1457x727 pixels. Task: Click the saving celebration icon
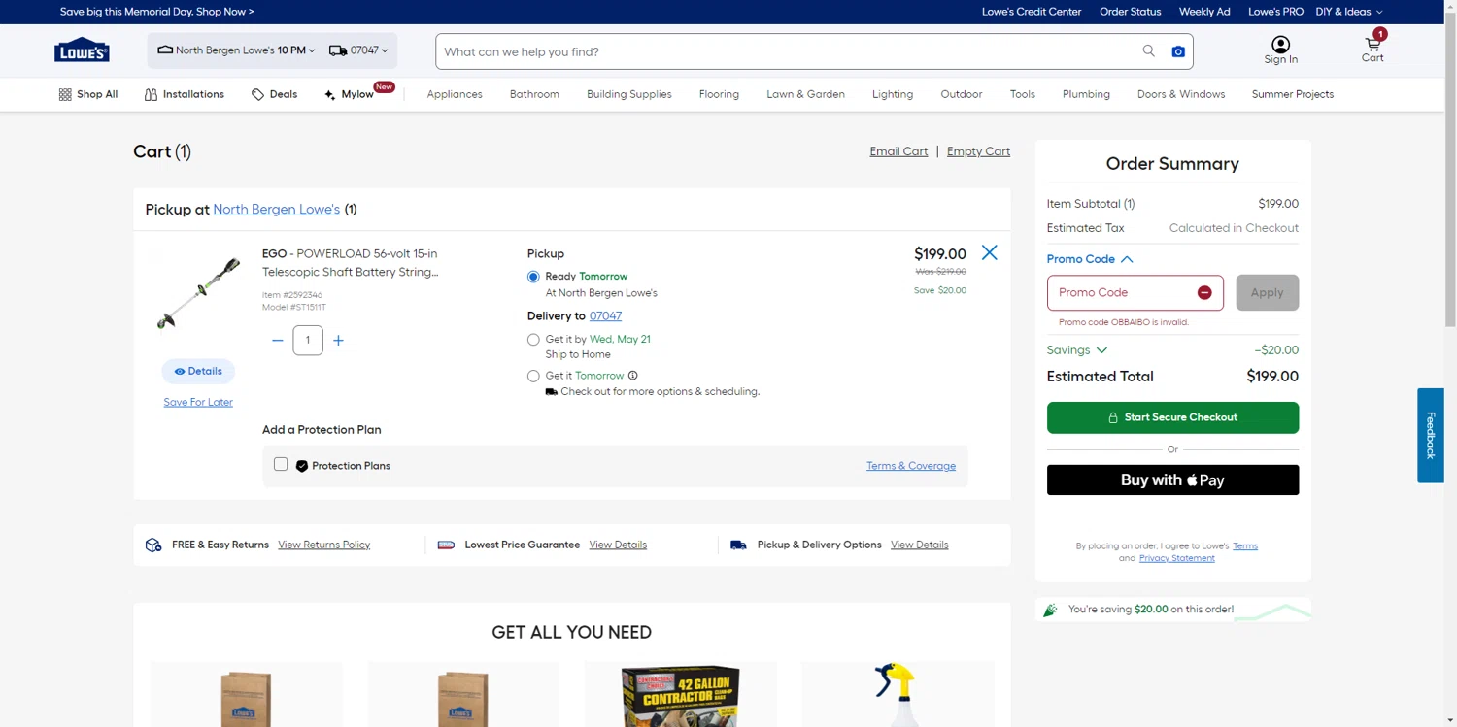[1050, 610]
